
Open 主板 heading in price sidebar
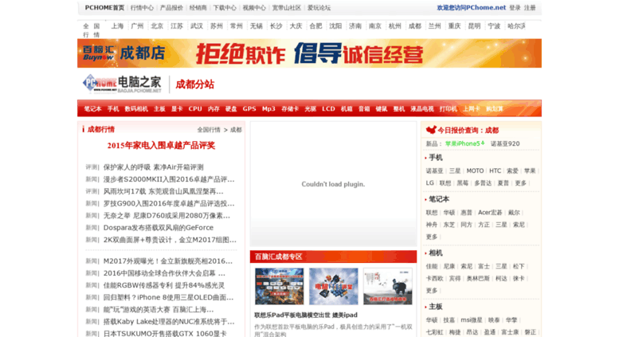point(436,307)
